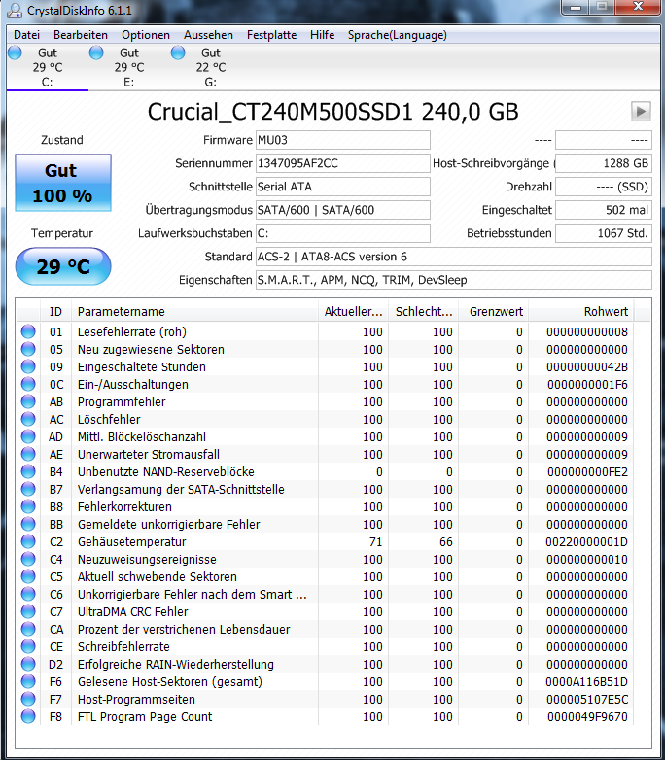Click the status orb of Schreibfehlerrate row
This screenshot has width=665, height=760.
28,646
